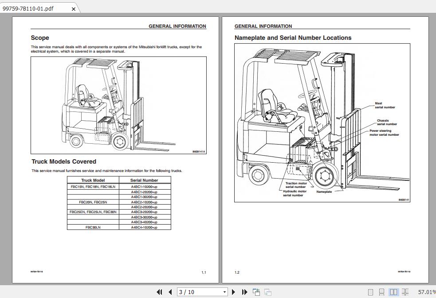Jump to the last page
The height and width of the screenshot is (298, 436).
(244, 292)
